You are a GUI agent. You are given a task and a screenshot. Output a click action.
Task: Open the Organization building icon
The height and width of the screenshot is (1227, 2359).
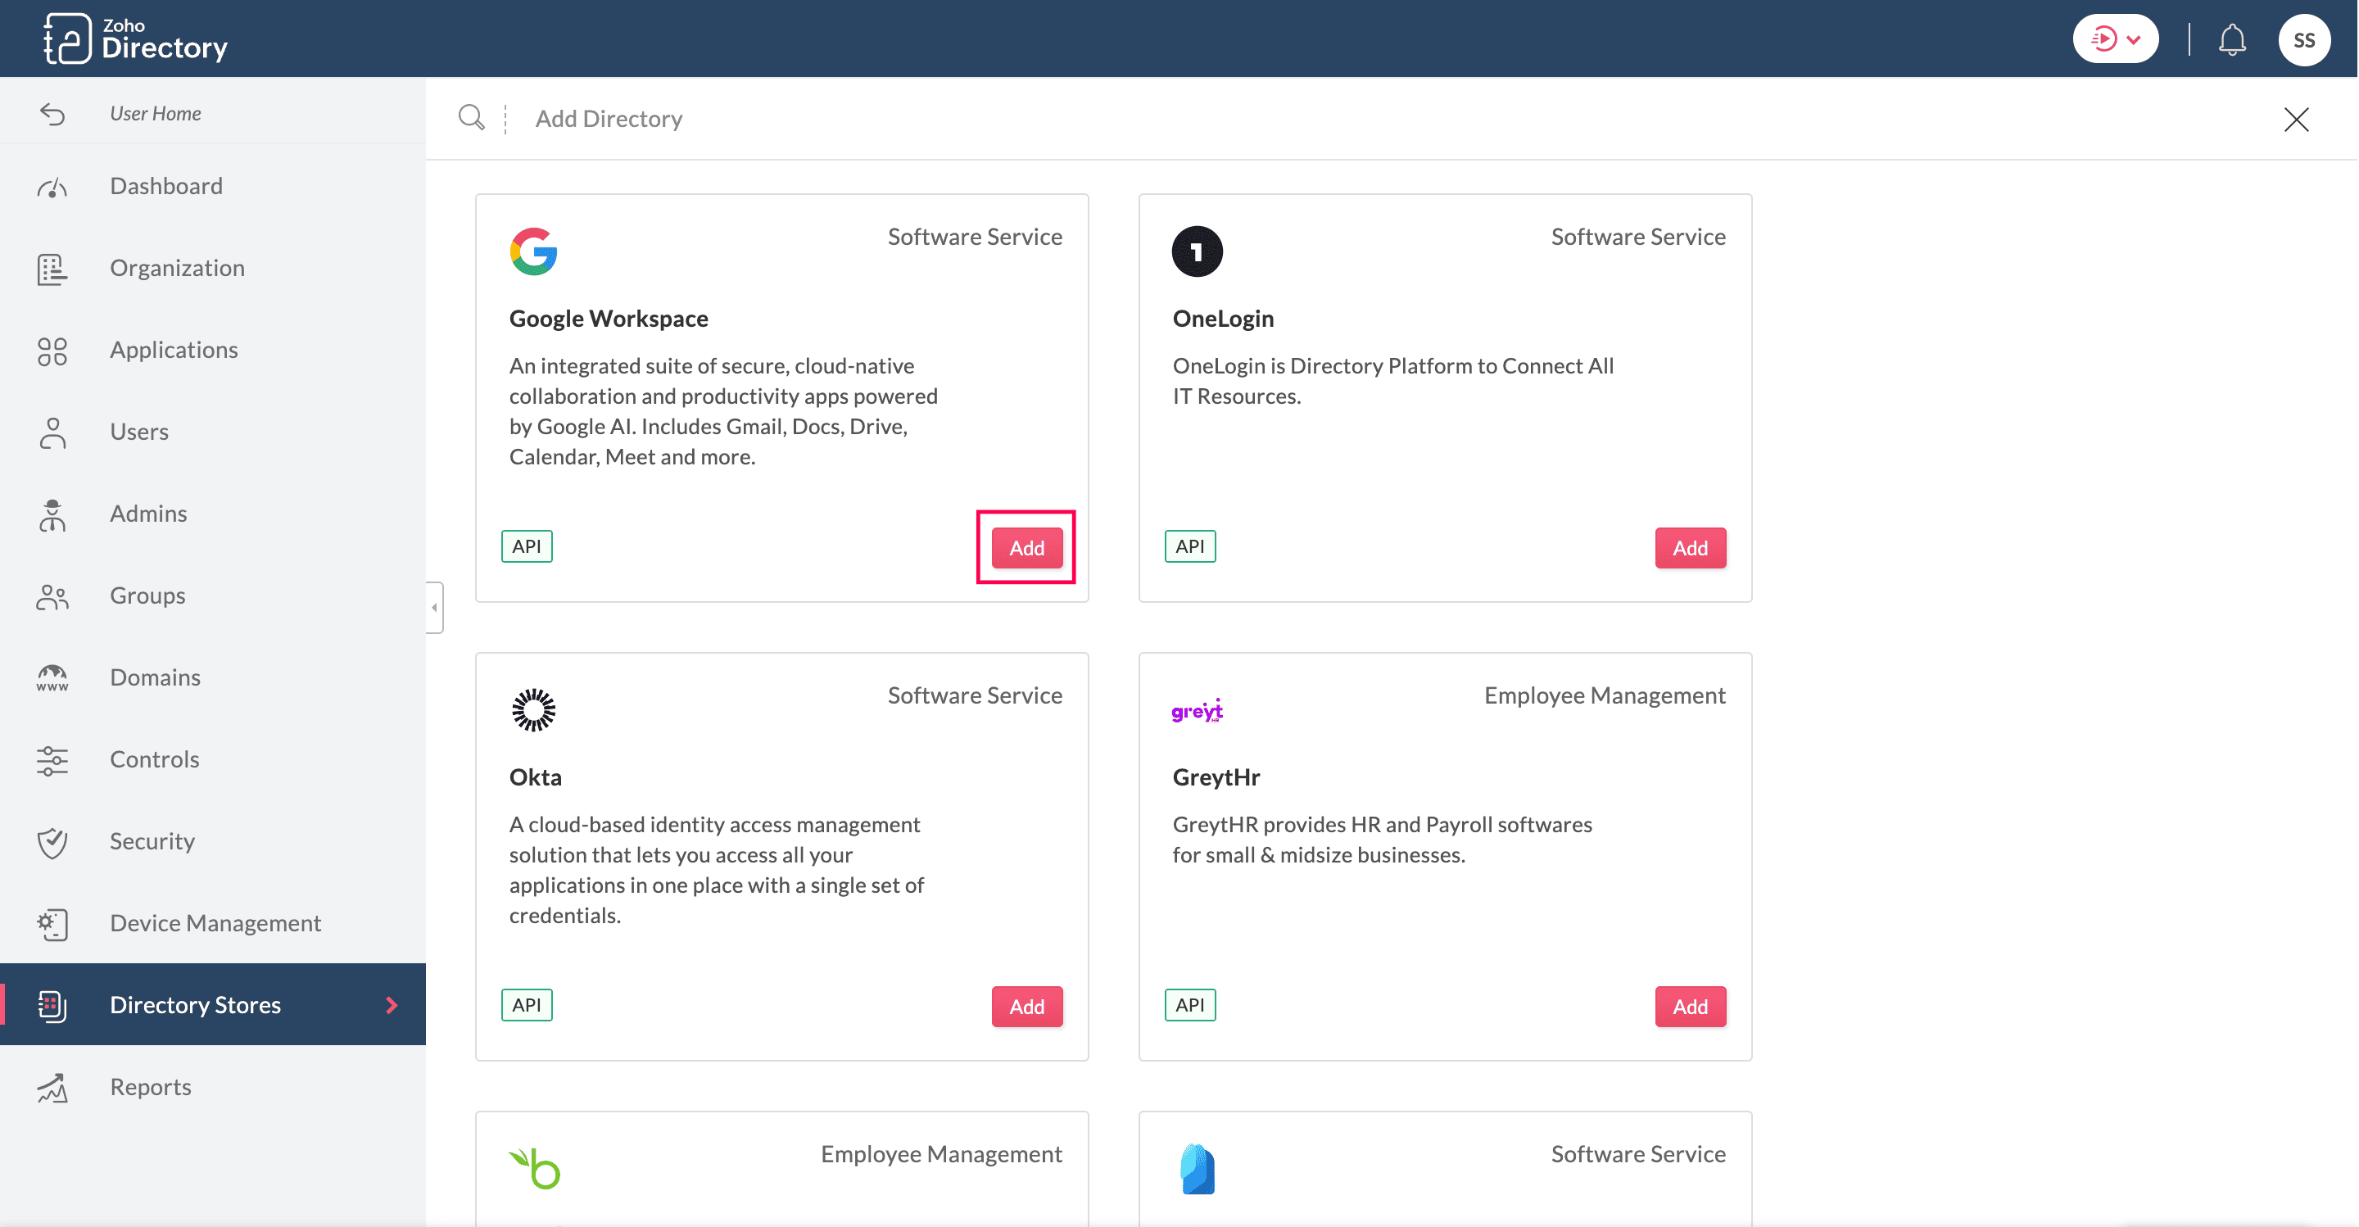(x=52, y=269)
